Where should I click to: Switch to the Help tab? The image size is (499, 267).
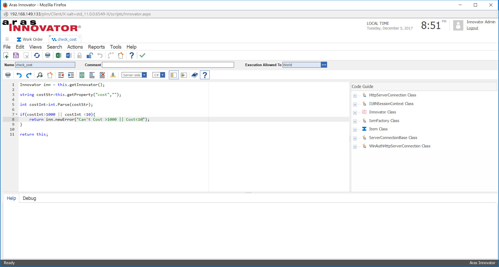point(11,198)
